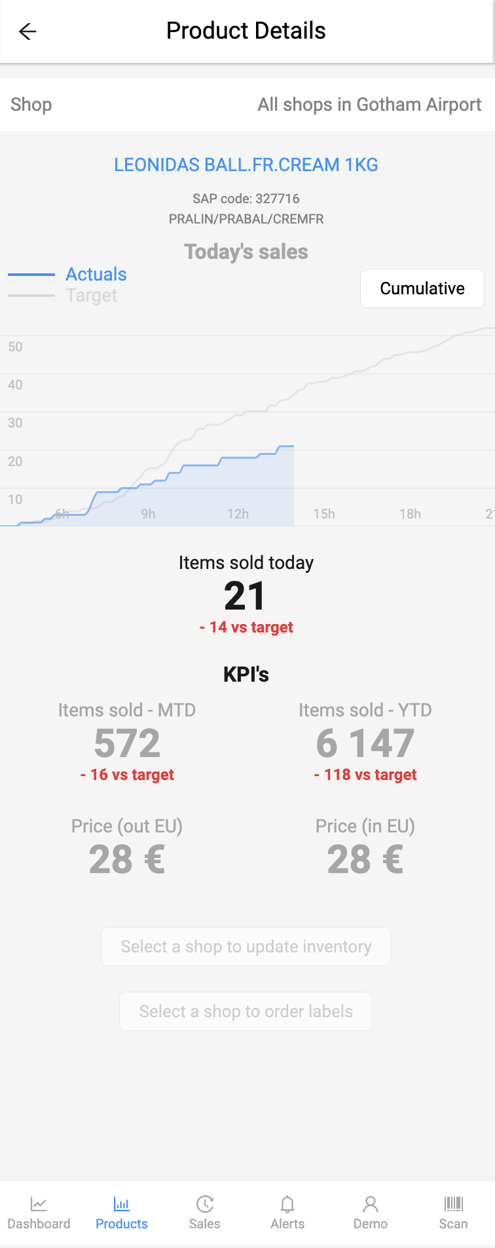Click the actuals line end on chart

tap(293, 446)
